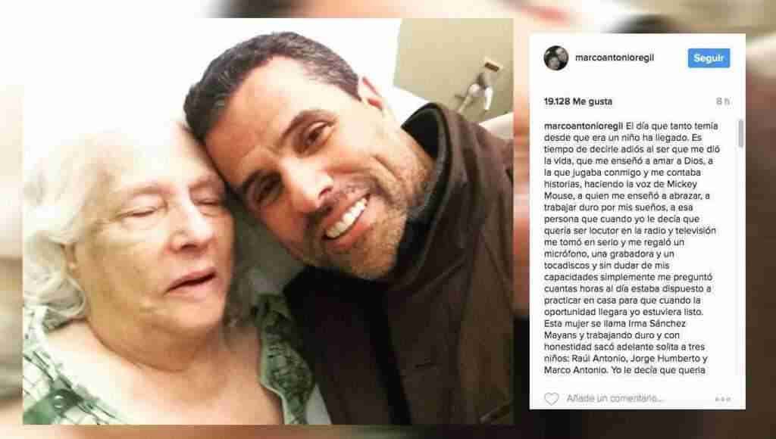Click the blue Seguir button

[709, 58]
